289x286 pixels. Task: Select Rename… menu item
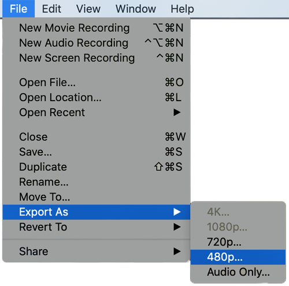click(x=97, y=182)
